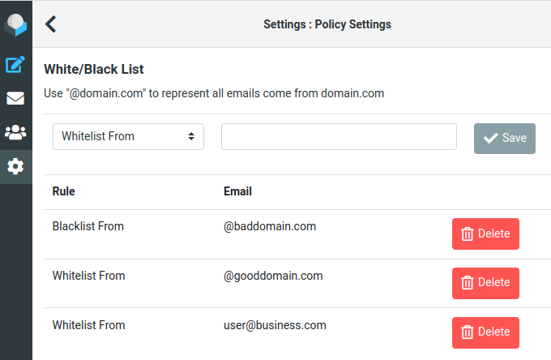The height and width of the screenshot is (360, 551).
Task: Click trash icon for @gooddomain.com
Action: 467,282
